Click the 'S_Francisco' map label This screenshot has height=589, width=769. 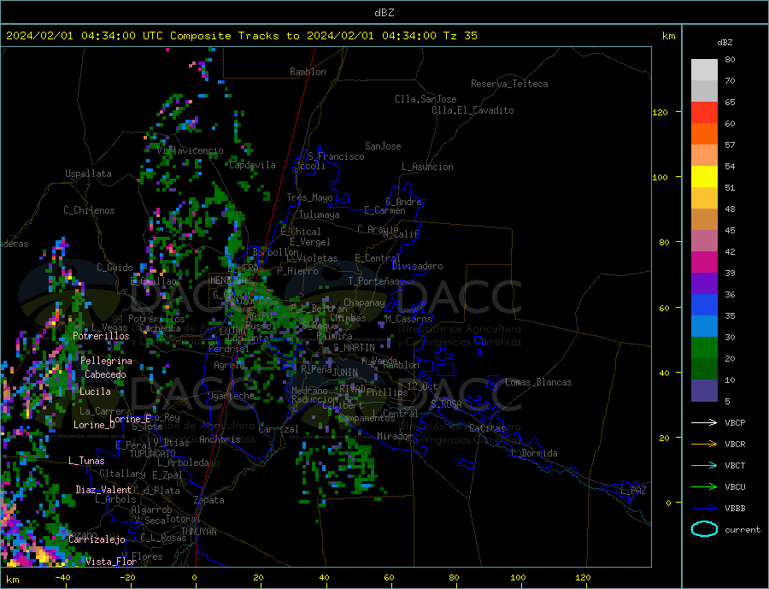click(336, 156)
